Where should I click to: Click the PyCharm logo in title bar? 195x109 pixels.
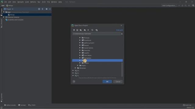(x=2, y=2)
